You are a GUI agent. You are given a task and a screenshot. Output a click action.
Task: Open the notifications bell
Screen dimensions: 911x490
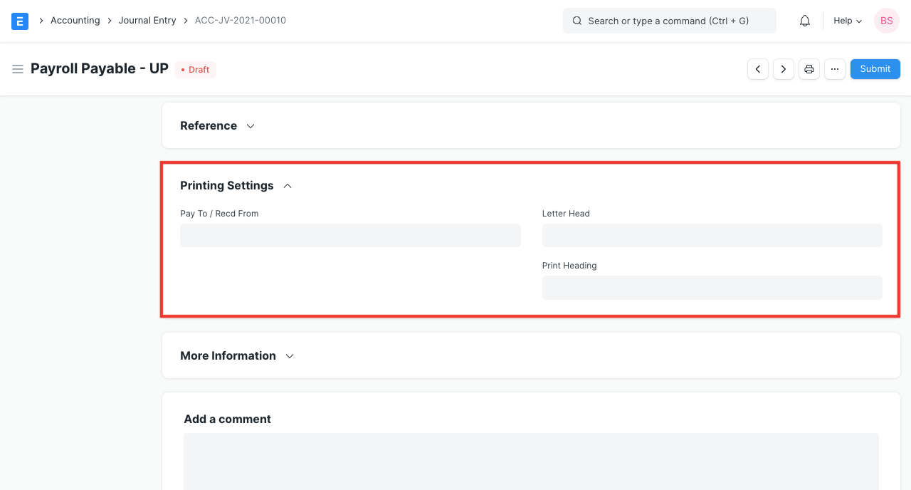pos(804,21)
